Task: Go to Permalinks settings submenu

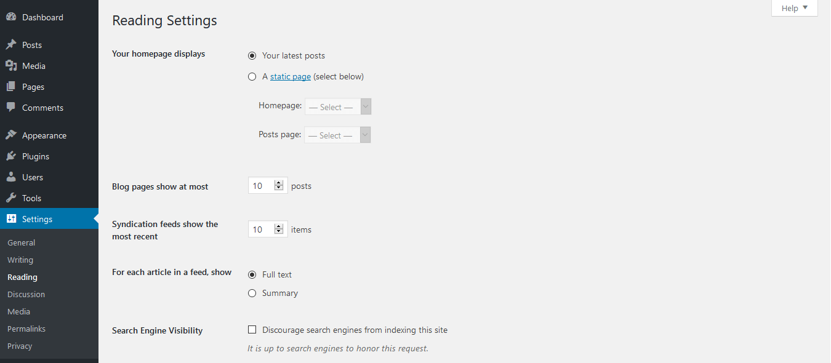Action: pyautogui.click(x=26, y=329)
